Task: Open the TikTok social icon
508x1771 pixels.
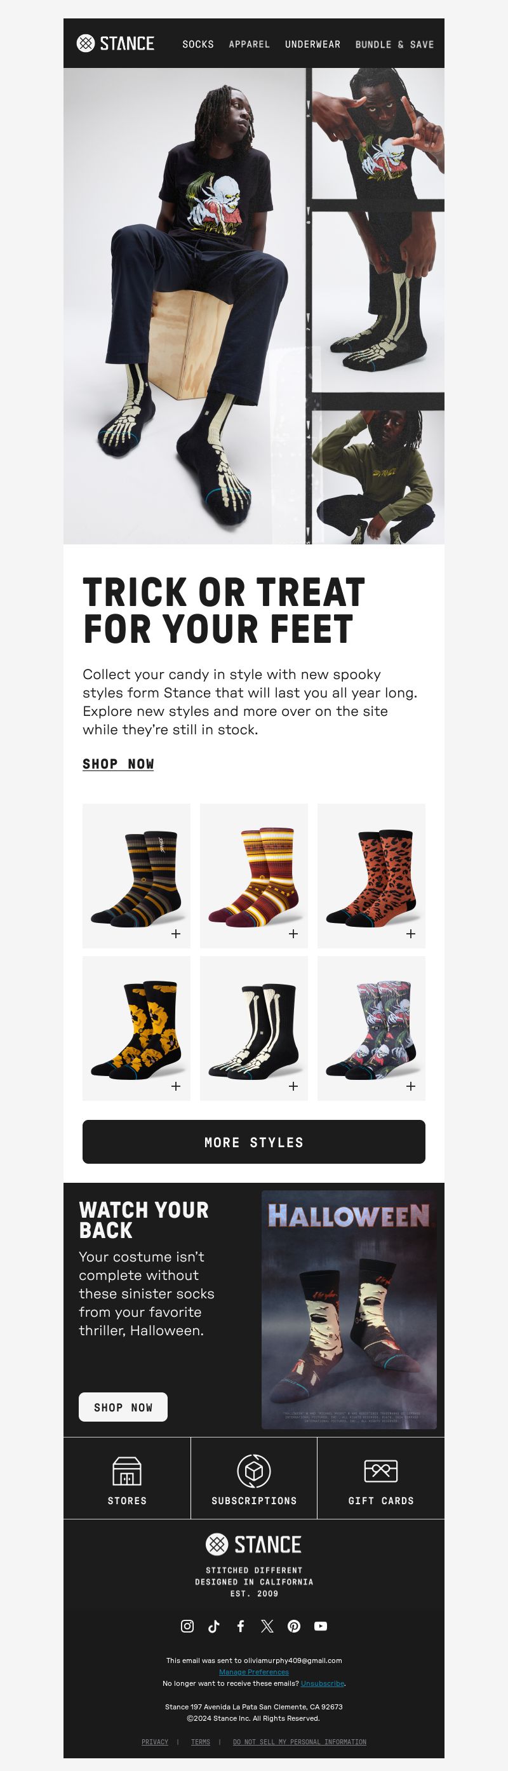Action: [214, 1626]
